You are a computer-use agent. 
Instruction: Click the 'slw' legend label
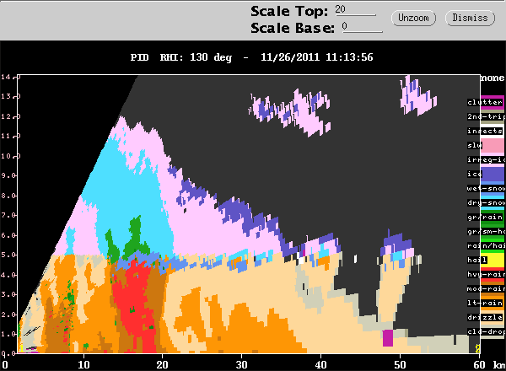[x=474, y=146]
